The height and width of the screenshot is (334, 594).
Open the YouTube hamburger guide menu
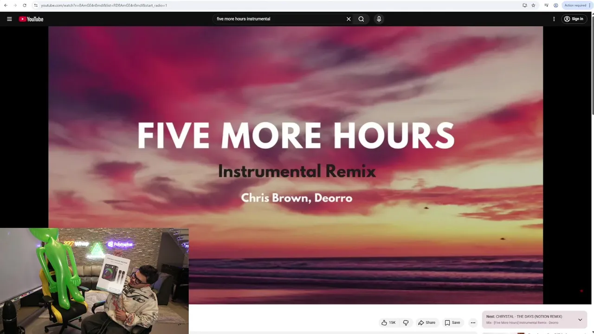point(9,19)
